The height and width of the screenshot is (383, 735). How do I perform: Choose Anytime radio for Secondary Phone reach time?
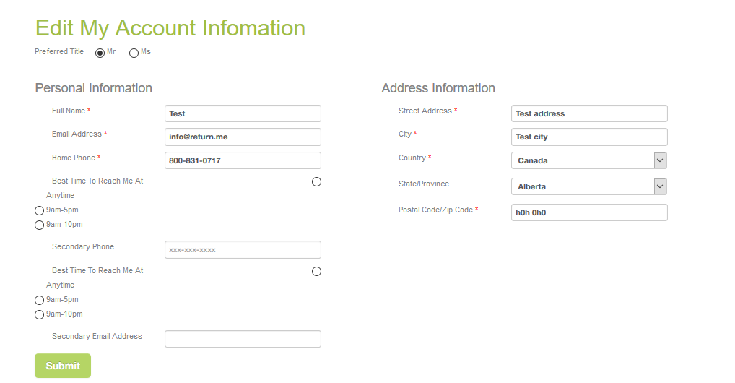coord(316,271)
